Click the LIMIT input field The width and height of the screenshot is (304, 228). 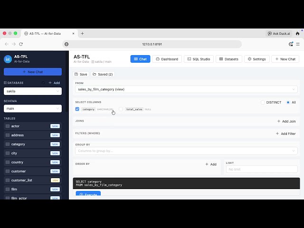click(x=262, y=169)
